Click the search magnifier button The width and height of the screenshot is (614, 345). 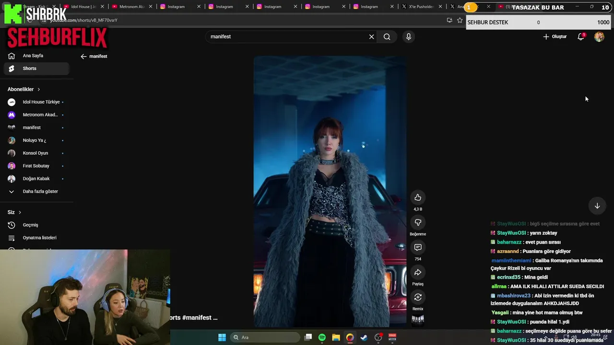387,36
